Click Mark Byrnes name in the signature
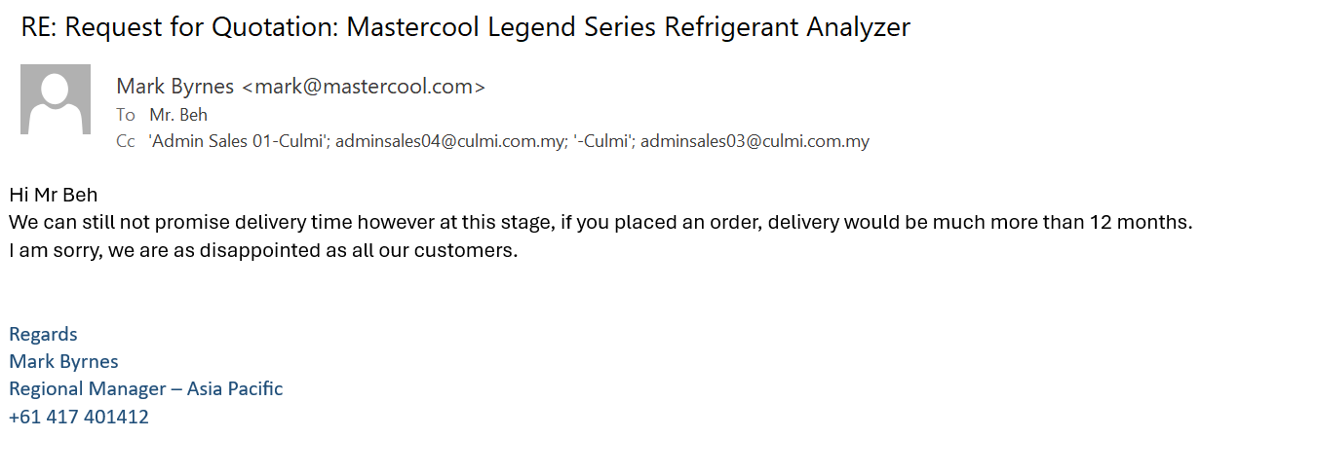The height and width of the screenshot is (474, 1317). click(63, 361)
